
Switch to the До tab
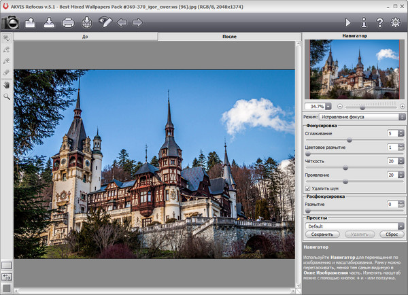tap(85, 36)
